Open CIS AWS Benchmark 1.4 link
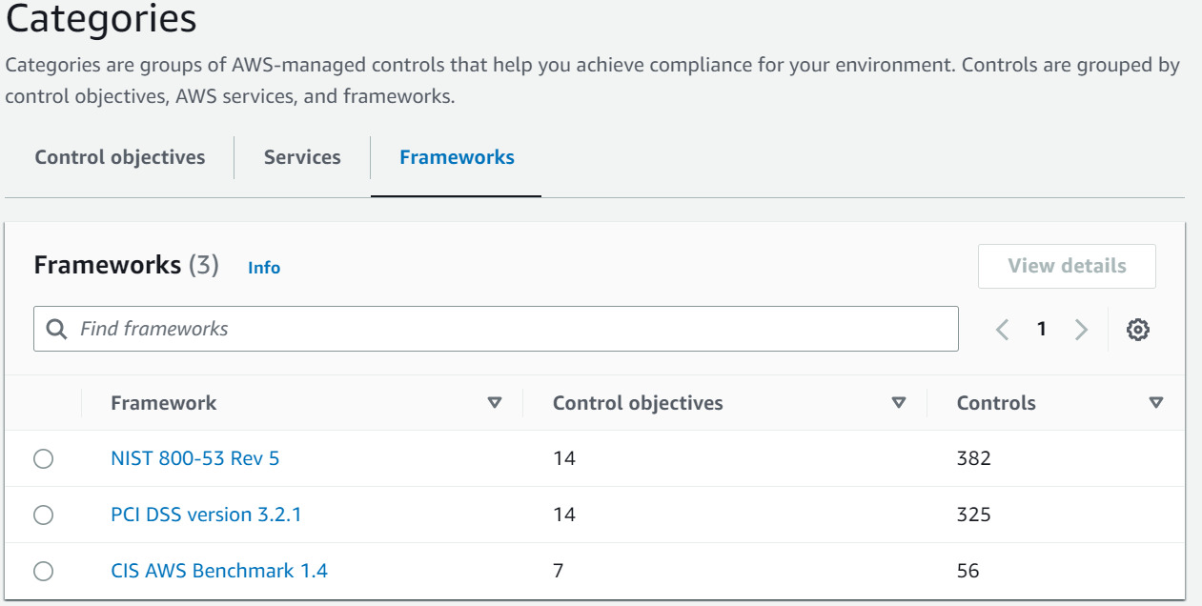 click(219, 571)
